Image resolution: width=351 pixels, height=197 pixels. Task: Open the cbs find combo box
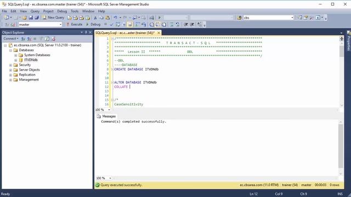(x=268, y=18)
